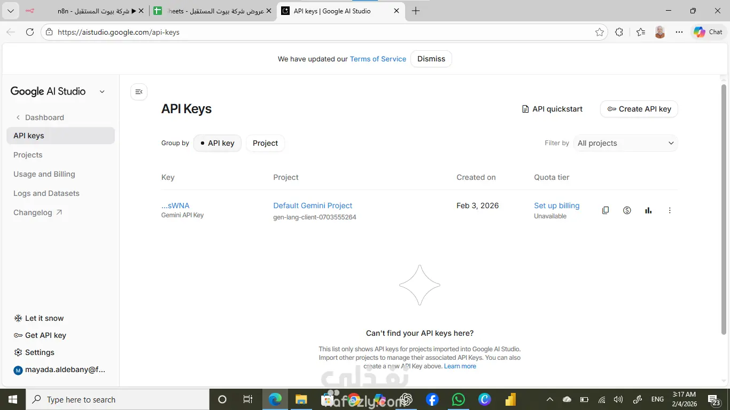Viewport: 730px width, 410px height.
Task: Close the API keys Google AI Studio tab
Action: [396, 11]
